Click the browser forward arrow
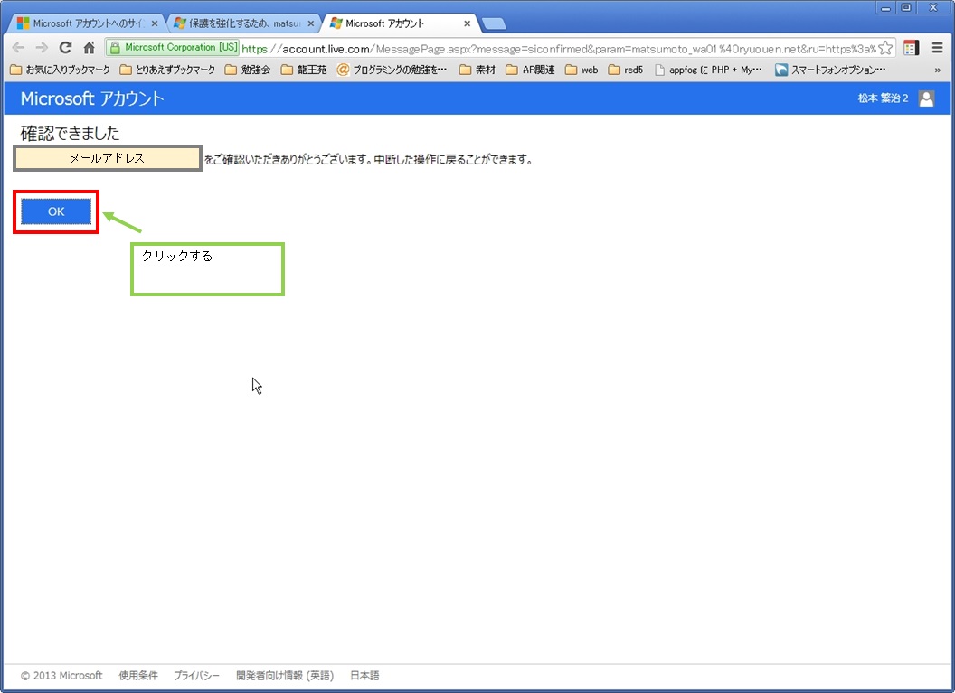This screenshot has height=693, width=955. click(x=42, y=48)
